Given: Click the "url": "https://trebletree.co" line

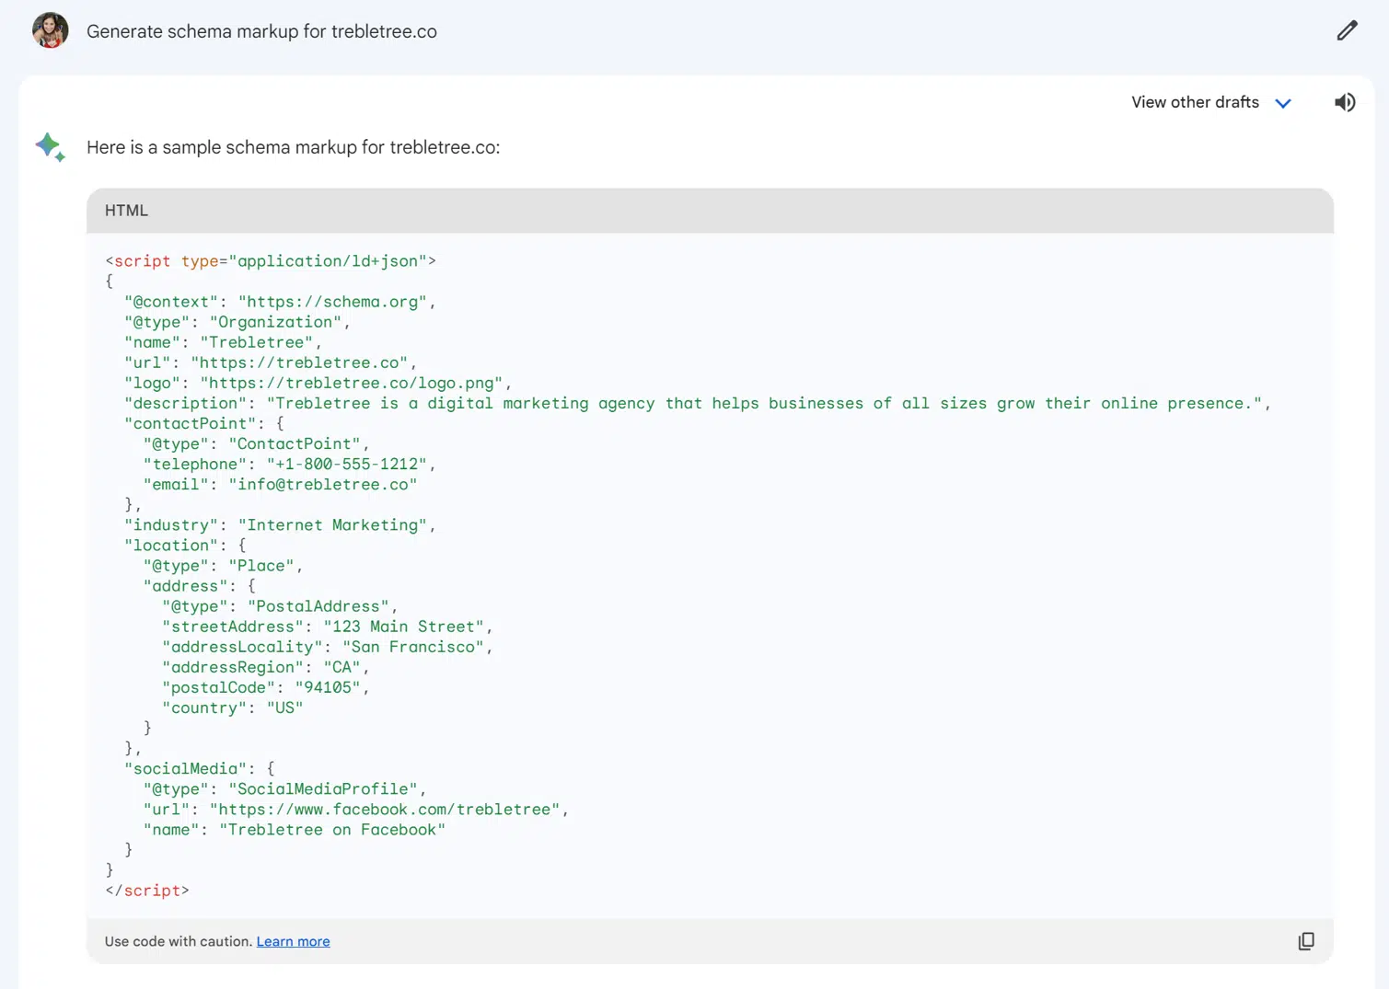Looking at the screenshot, I should point(271,362).
